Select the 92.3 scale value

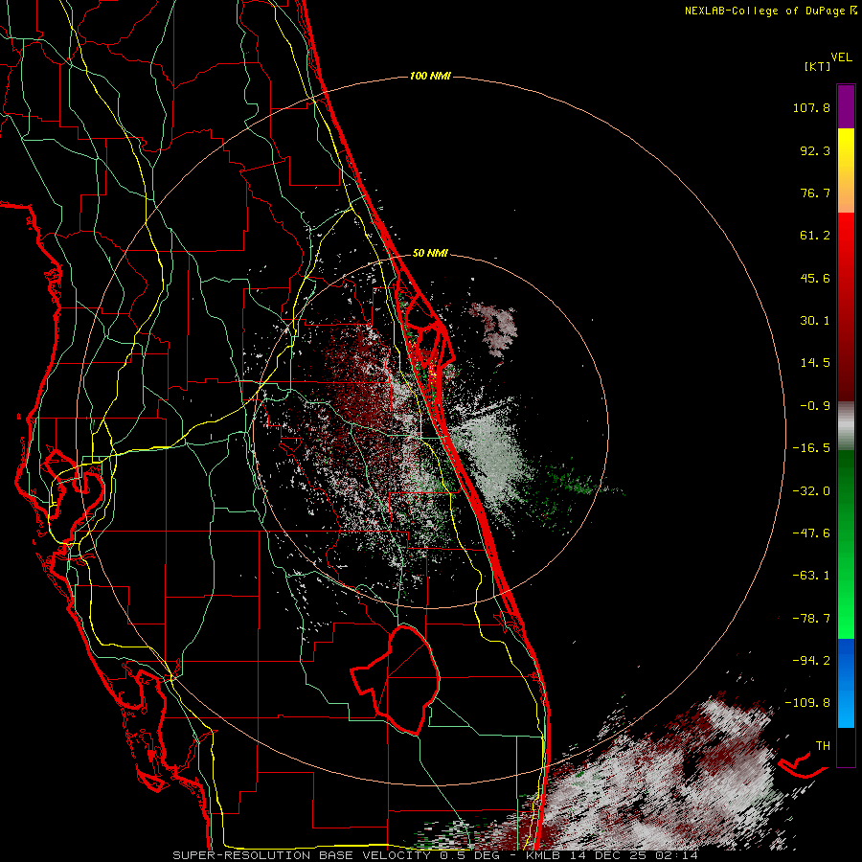815,150
